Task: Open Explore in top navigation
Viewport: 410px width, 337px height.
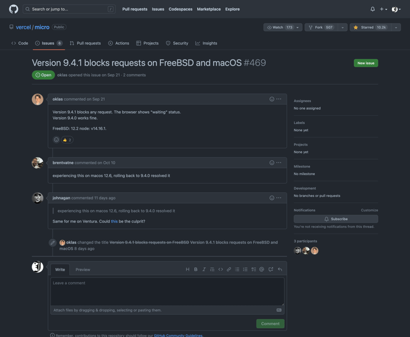Action: (232, 9)
